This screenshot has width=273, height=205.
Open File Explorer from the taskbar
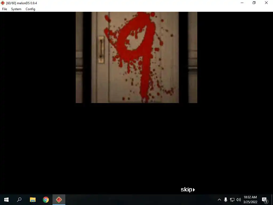tap(33, 200)
